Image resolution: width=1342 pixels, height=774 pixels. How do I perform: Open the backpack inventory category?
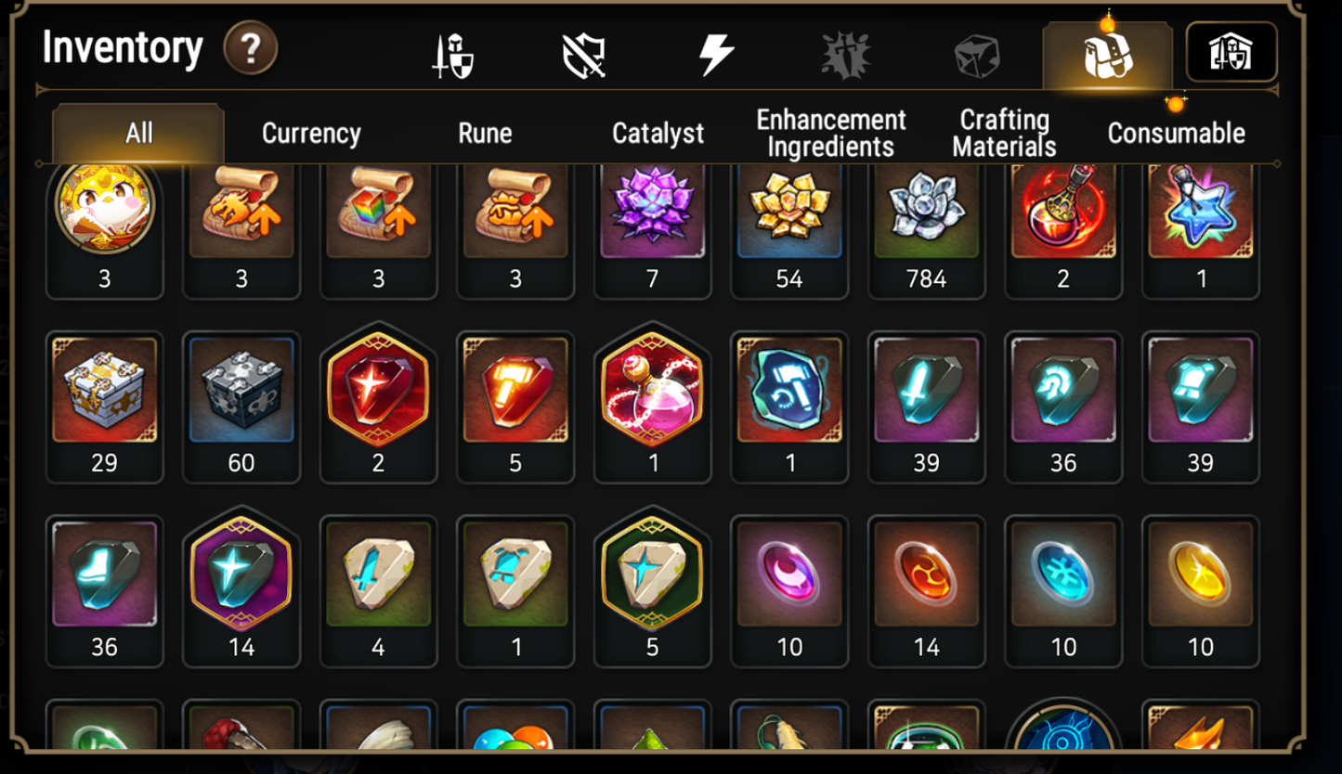click(1108, 56)
